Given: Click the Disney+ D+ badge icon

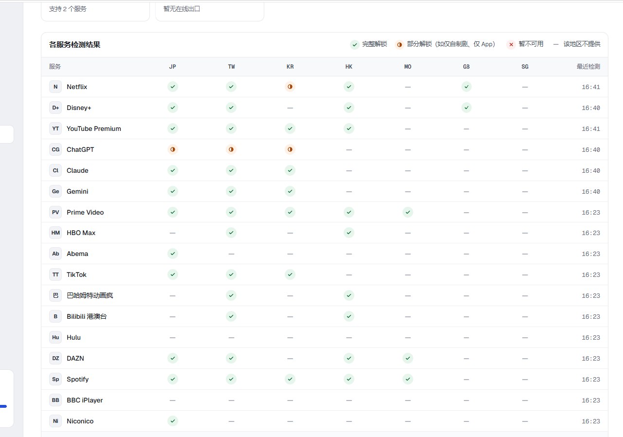Looking at the screenshot, I should (55, 108).
